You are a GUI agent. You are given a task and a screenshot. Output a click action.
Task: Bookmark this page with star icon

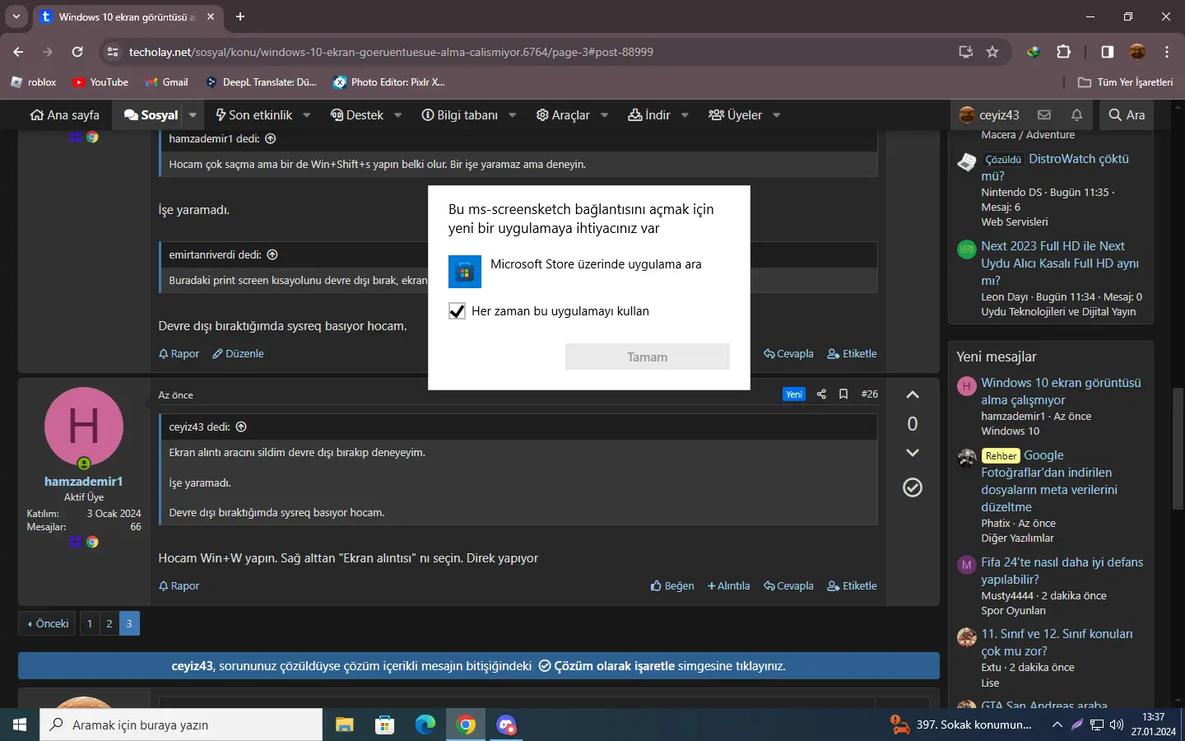pos(992,52)
